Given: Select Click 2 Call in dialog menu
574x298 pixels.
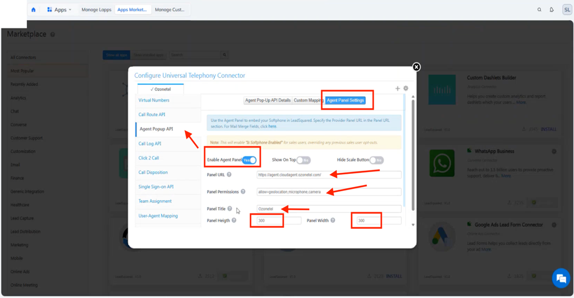Looking at the screenshot, I should pyautogui.click(x=149, y=158).
